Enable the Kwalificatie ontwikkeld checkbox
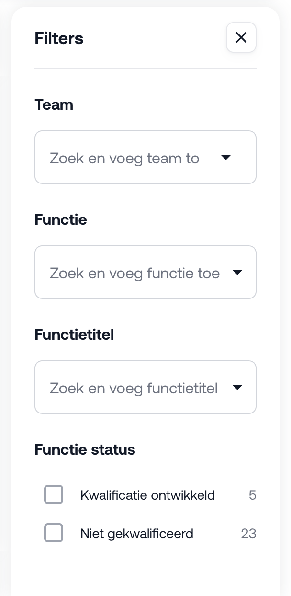The image size is (291, 596). click(x=54, y=494)
